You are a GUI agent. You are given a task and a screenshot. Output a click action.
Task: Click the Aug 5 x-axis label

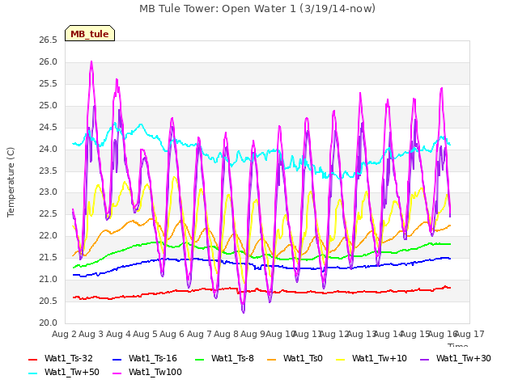pyautogui.click(x=145, y=335)
